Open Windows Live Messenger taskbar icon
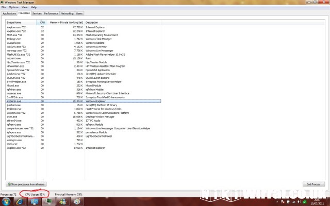 (x=63, y=202)
